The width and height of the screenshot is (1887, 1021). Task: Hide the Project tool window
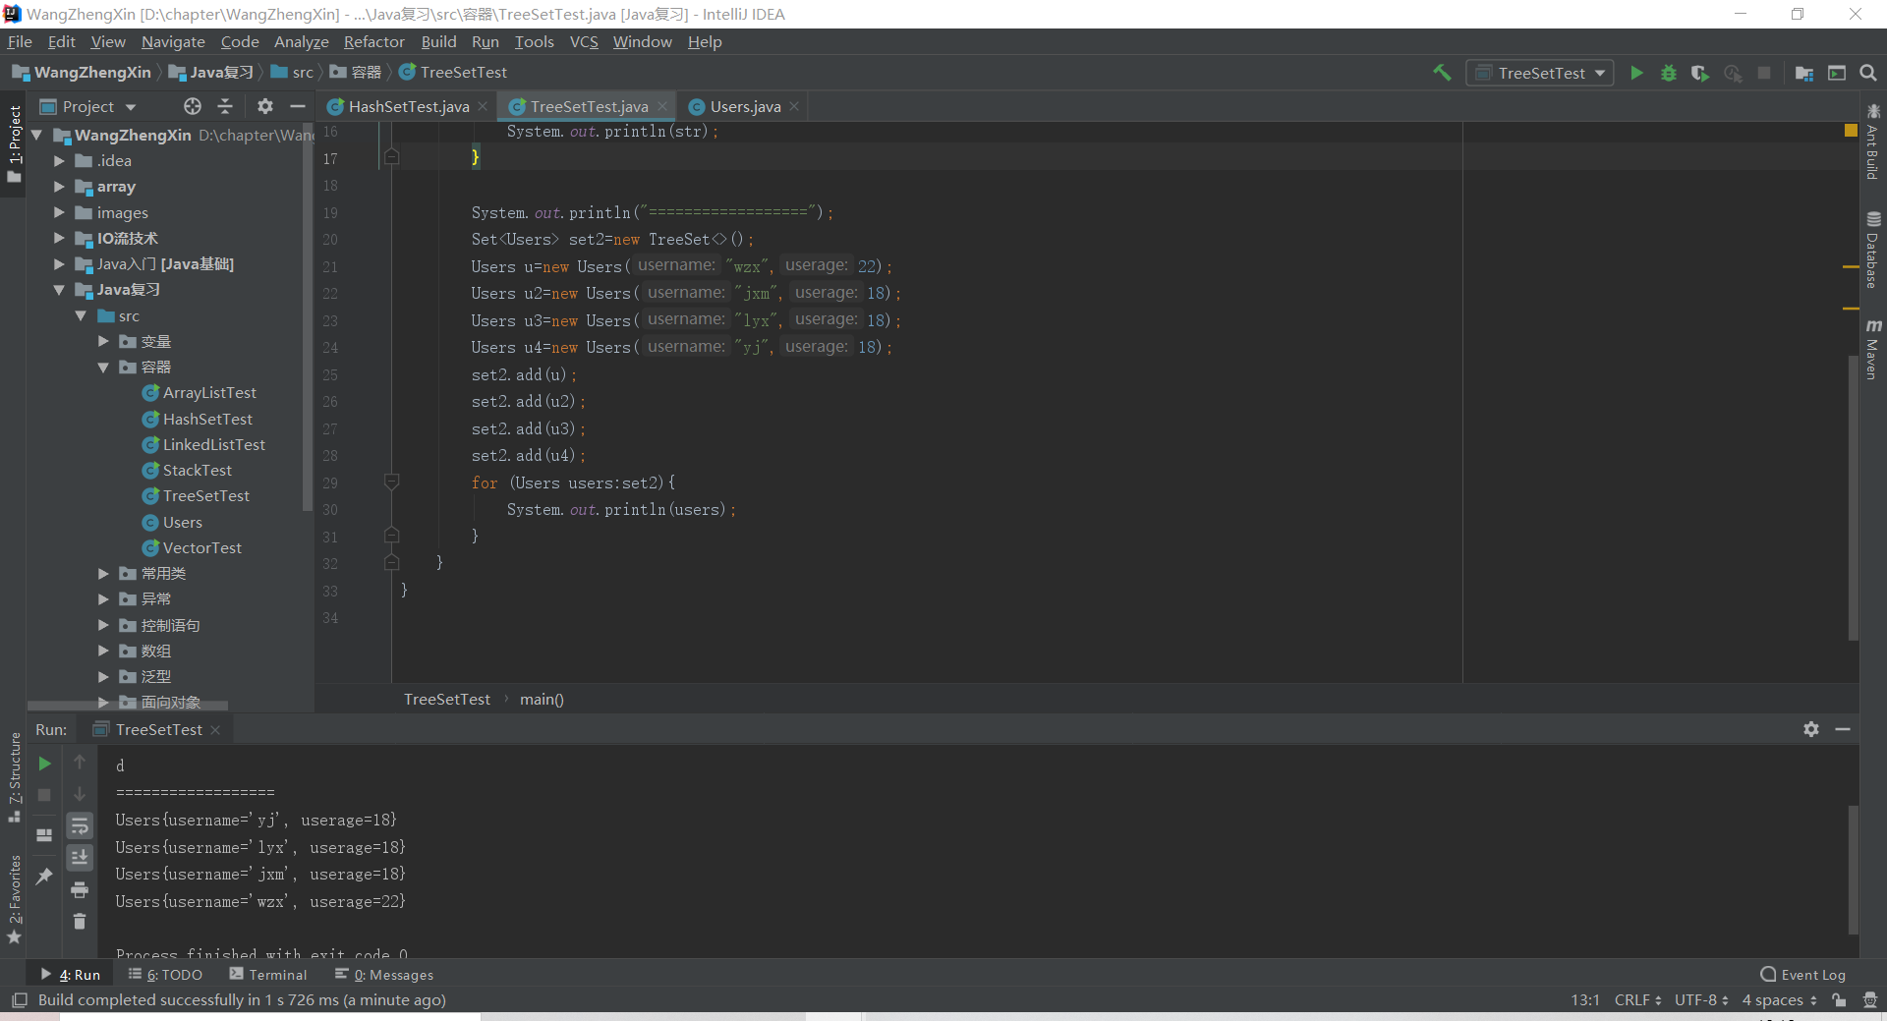point(298,106)
